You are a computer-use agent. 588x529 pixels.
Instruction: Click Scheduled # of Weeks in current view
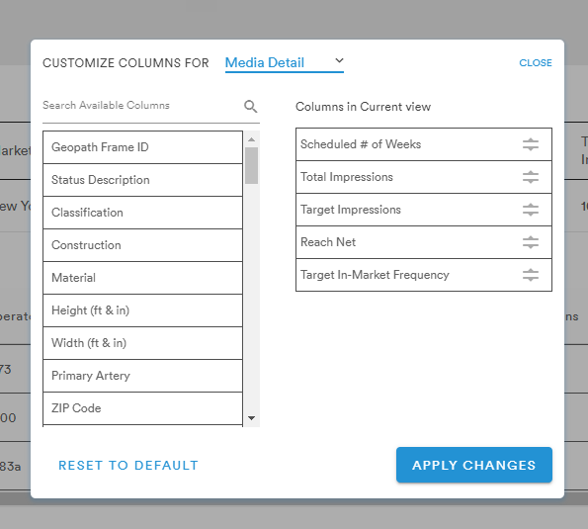424,144
